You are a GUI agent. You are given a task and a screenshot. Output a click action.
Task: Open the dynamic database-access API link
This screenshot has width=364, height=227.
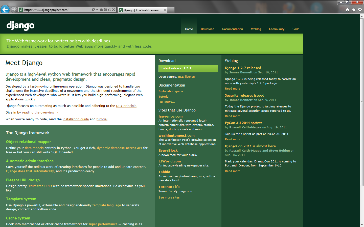[x=120, y=148]
